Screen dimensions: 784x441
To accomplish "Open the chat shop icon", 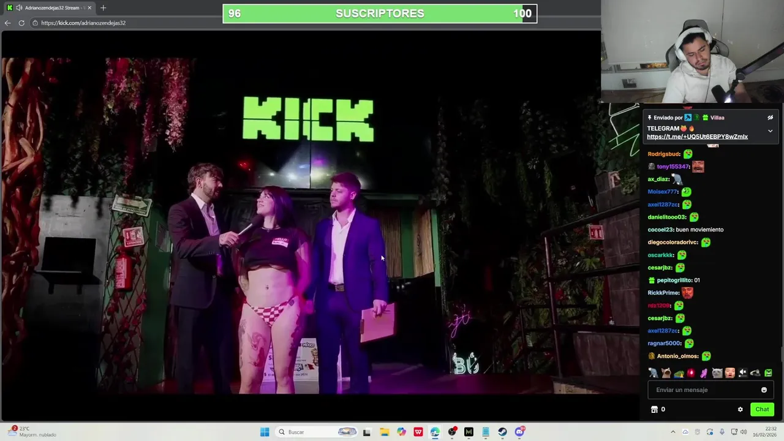I will coord(654,409).
